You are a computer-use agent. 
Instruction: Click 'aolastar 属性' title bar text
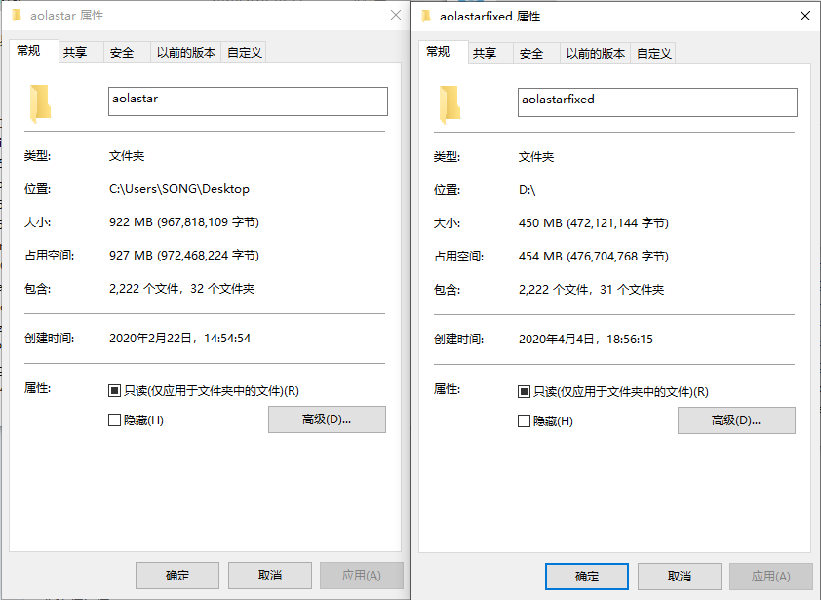tap(66, 16)
